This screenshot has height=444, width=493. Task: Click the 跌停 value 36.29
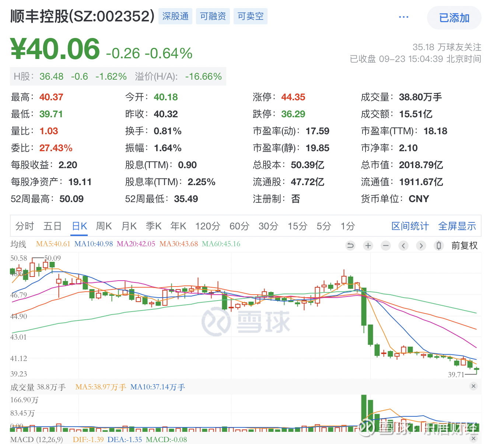click(x=293, y=114)
